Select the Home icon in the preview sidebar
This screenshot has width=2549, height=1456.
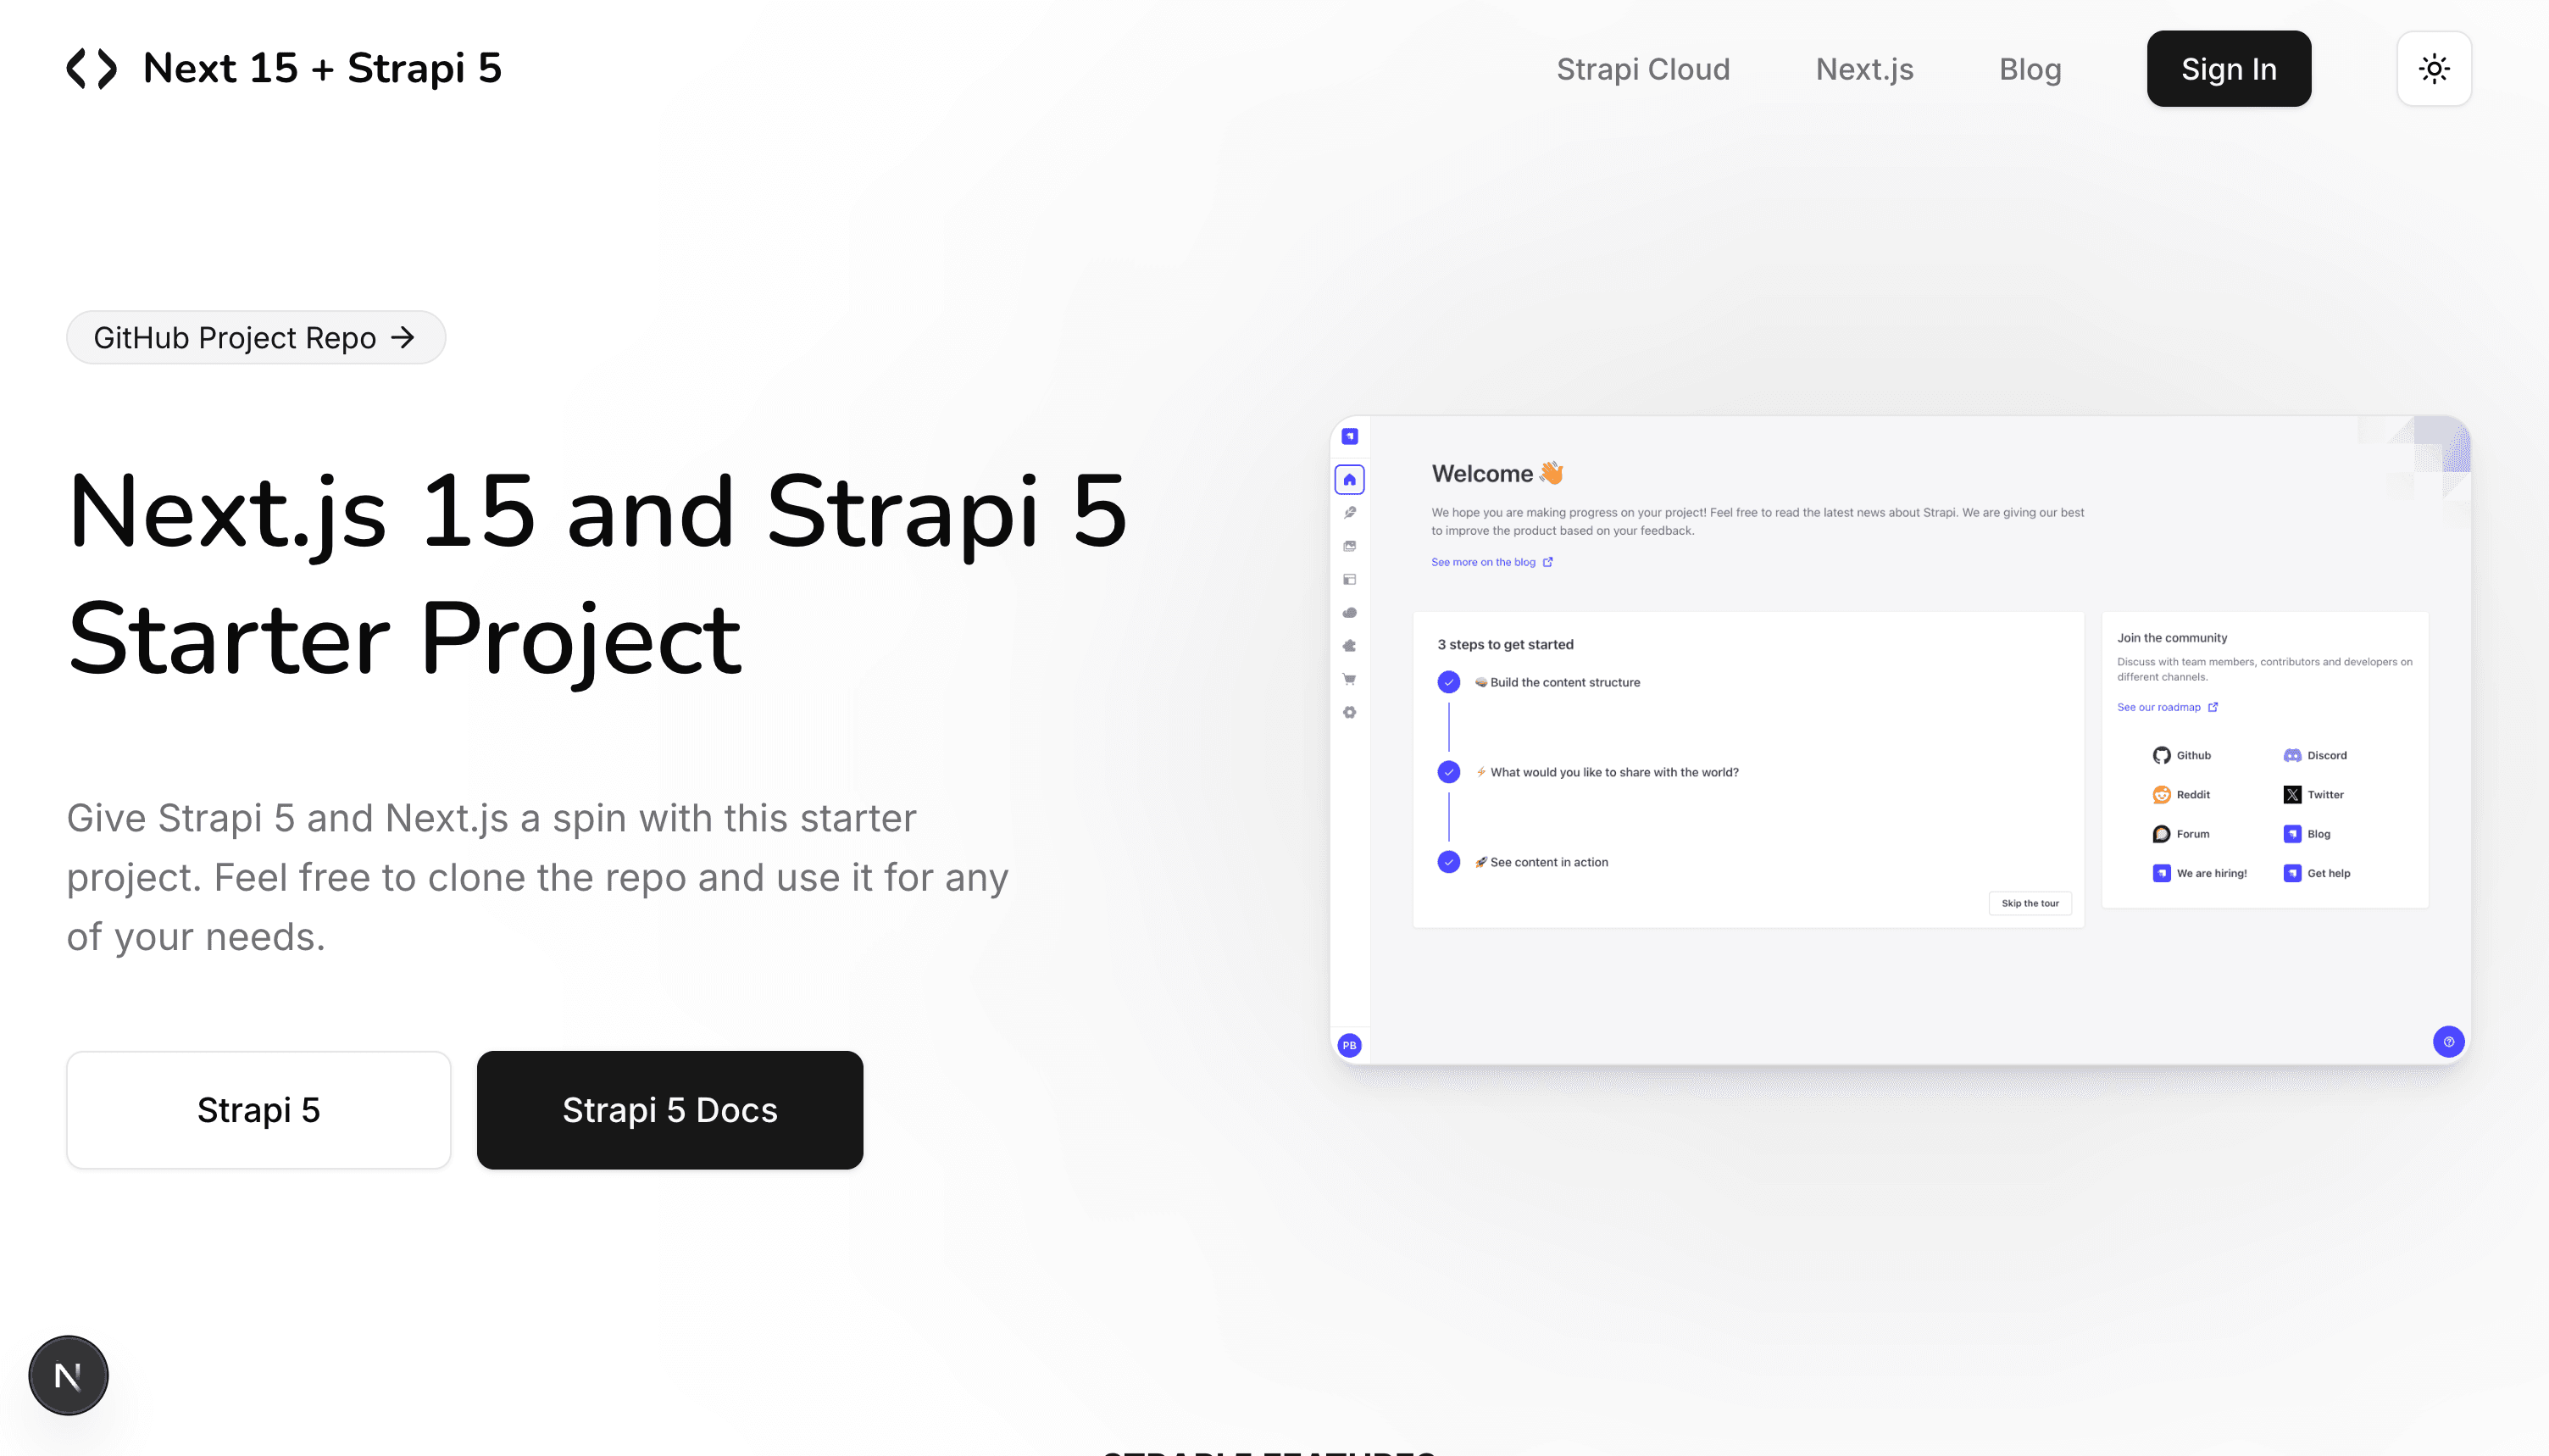point(1349,480)
